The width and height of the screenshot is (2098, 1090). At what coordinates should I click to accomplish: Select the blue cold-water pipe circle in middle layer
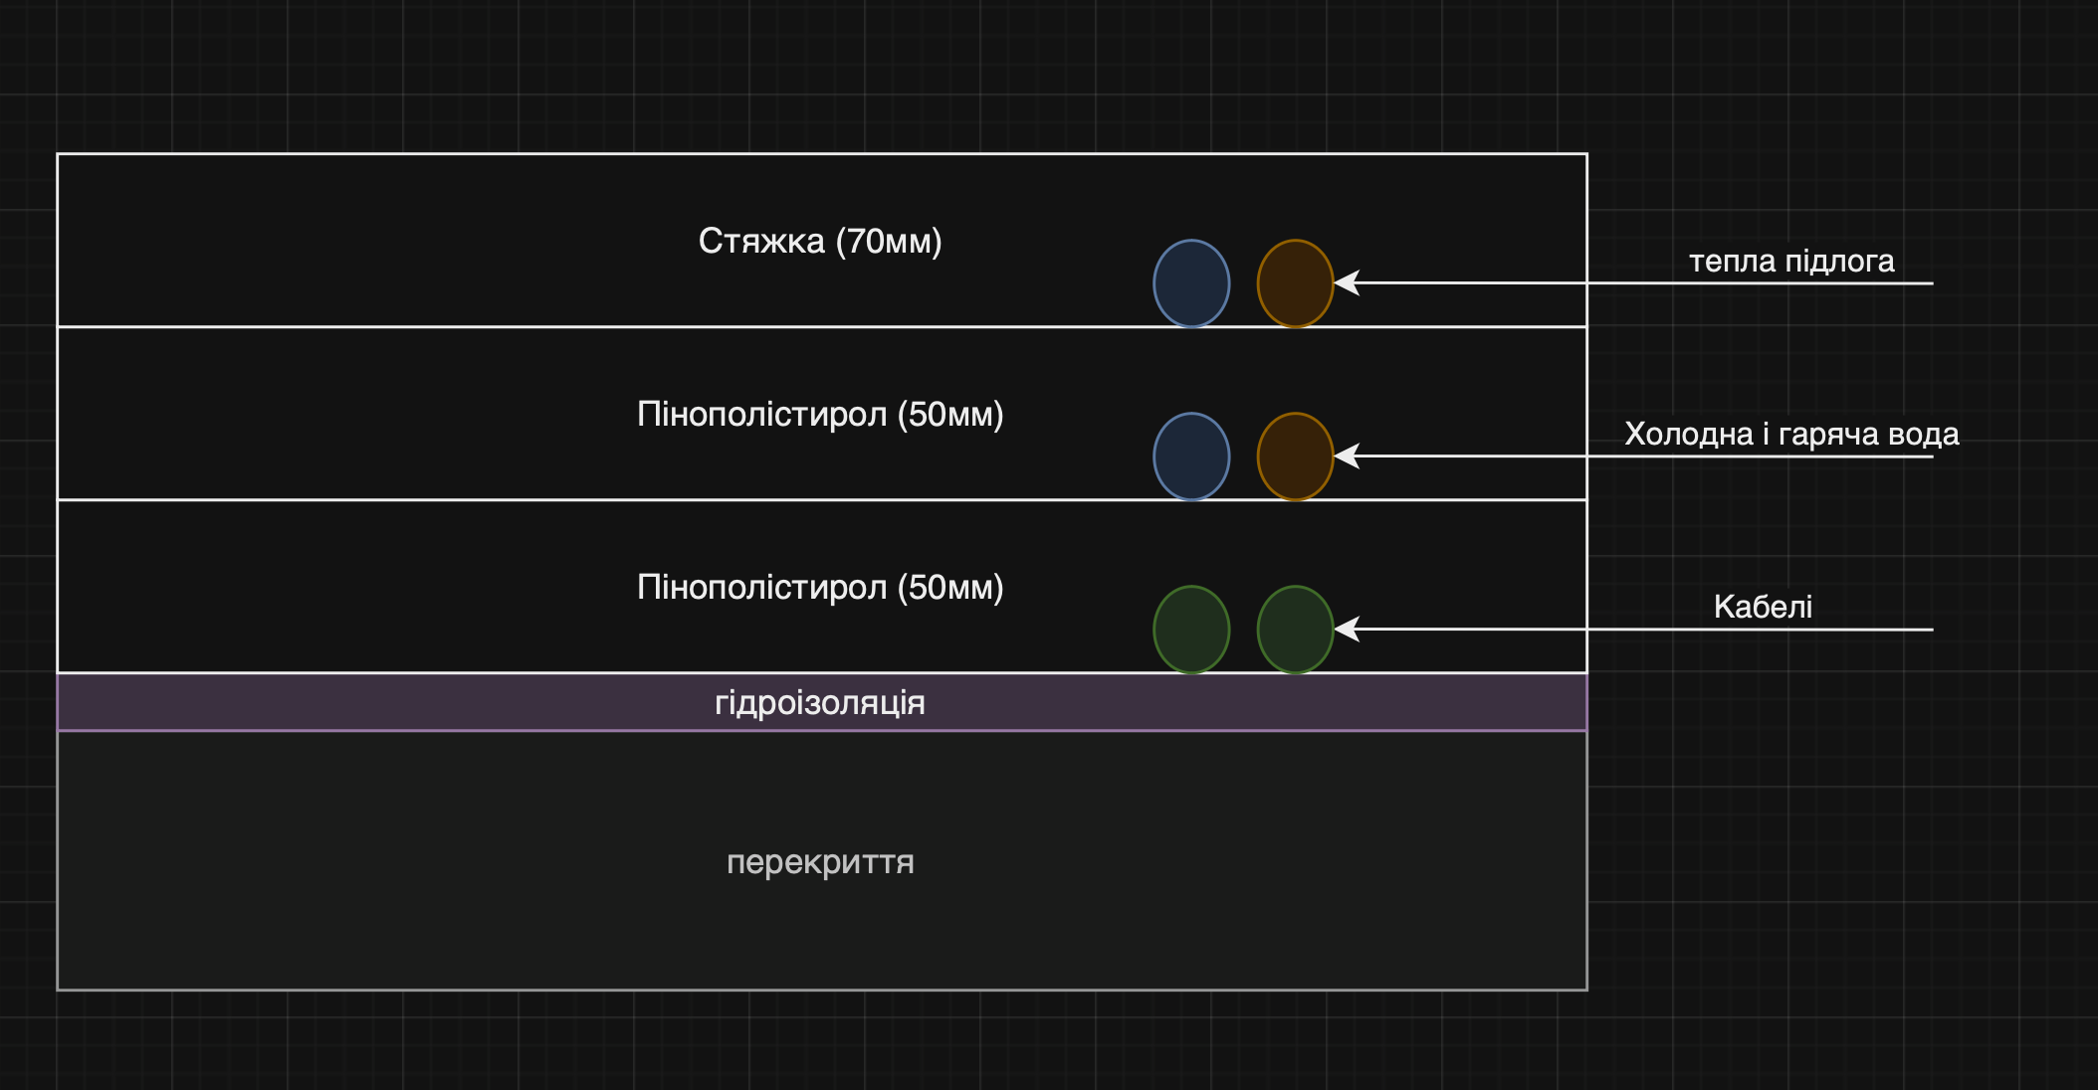[x=1191, y=456]
